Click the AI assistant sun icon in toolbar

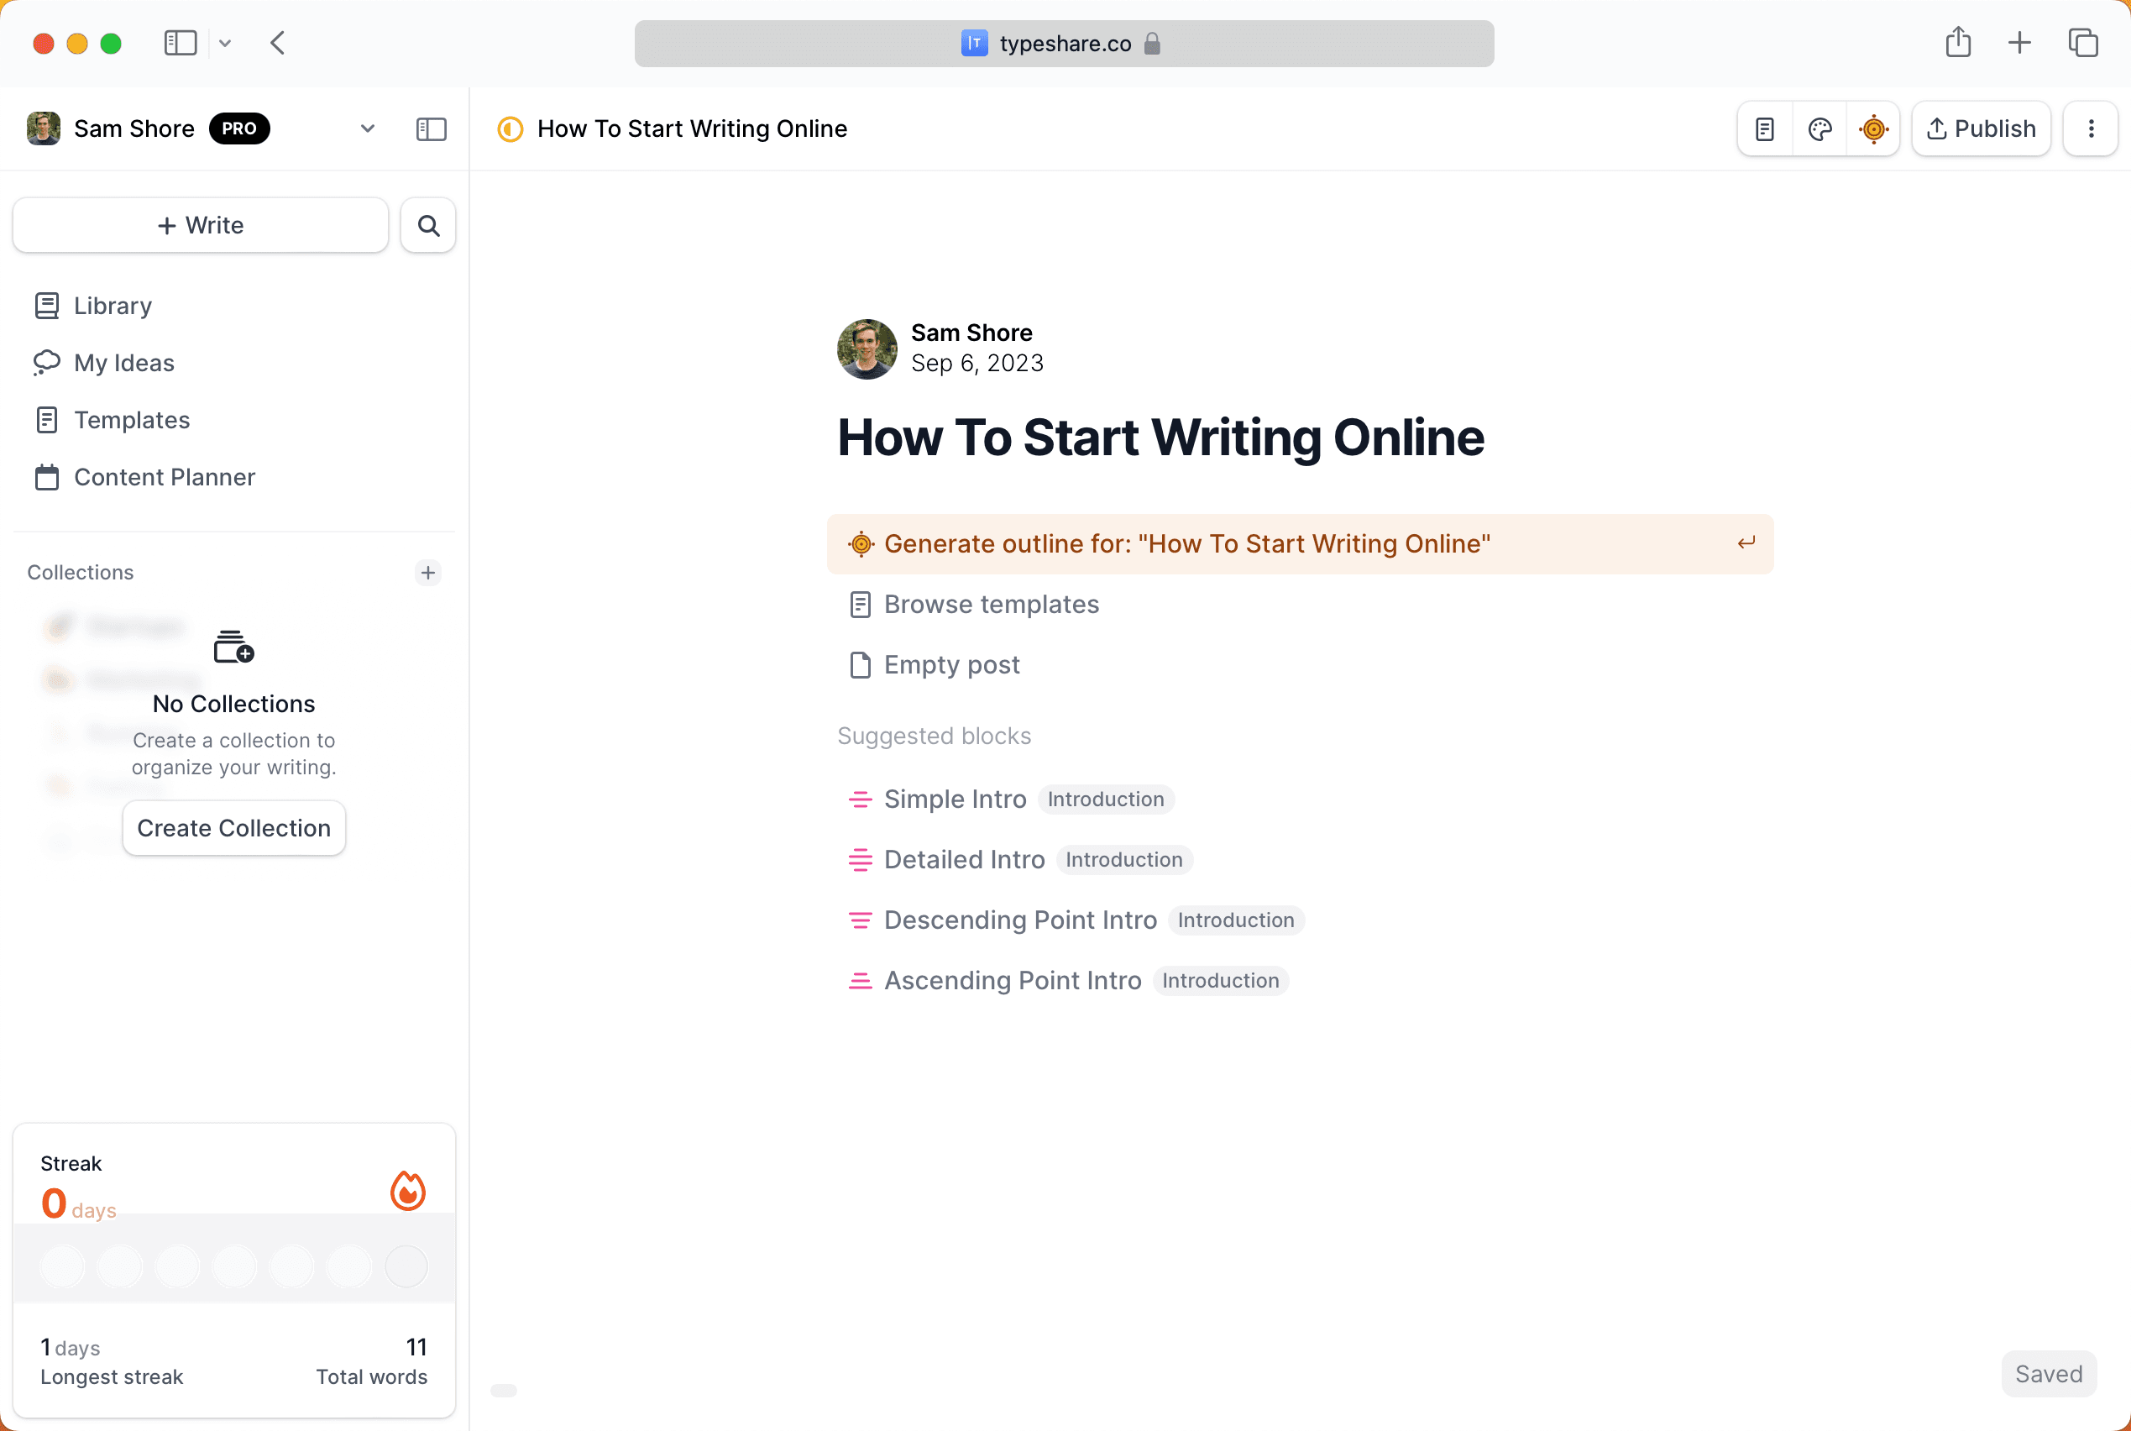pos(1873,128)
